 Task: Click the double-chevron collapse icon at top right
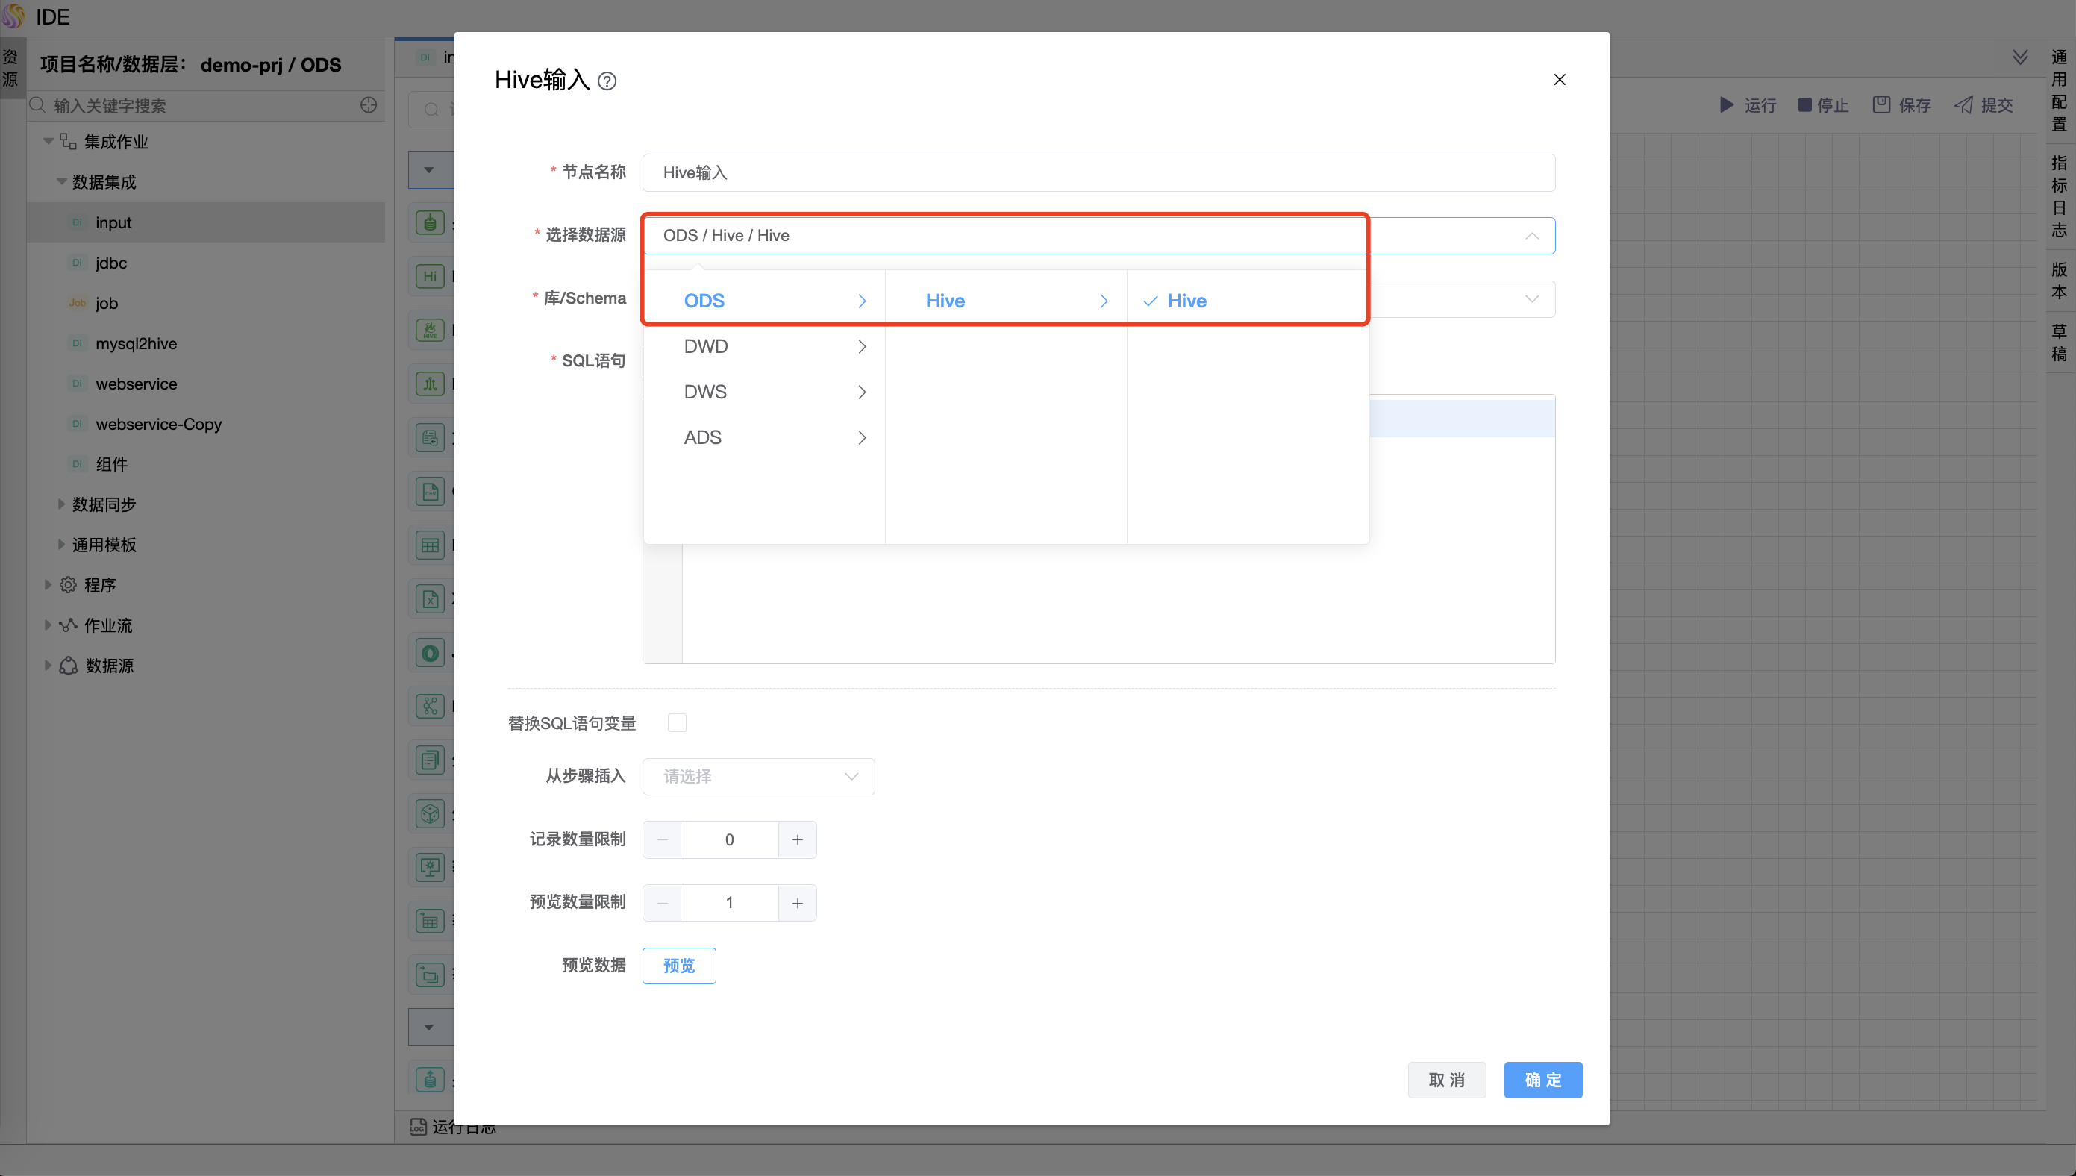[x=2019, y=57]
